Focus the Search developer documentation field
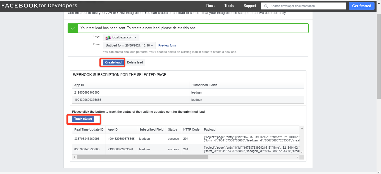This screenshot has height=174, width=381. 304,6
